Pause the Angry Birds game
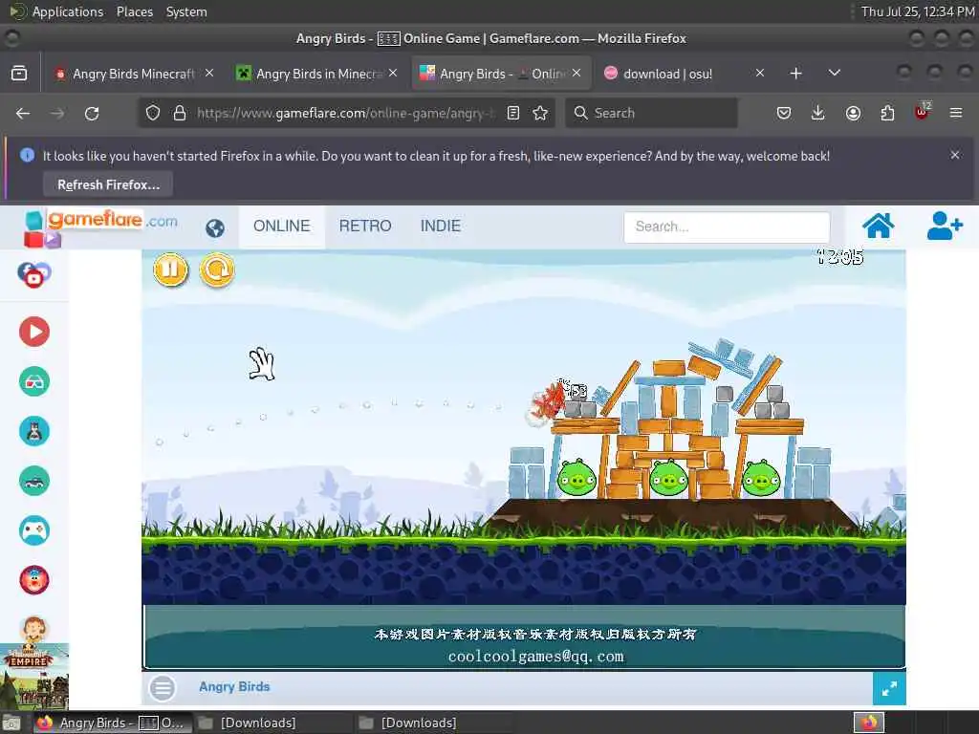This screenshot has height=734, width=979. [170, 270]
